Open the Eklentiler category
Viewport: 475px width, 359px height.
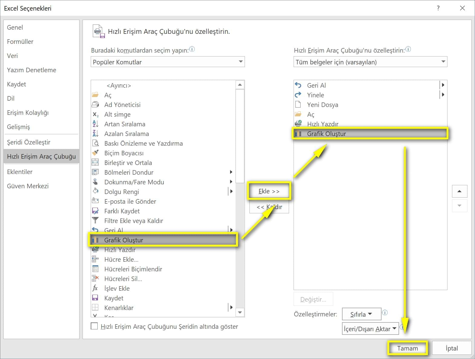[41, 172]
